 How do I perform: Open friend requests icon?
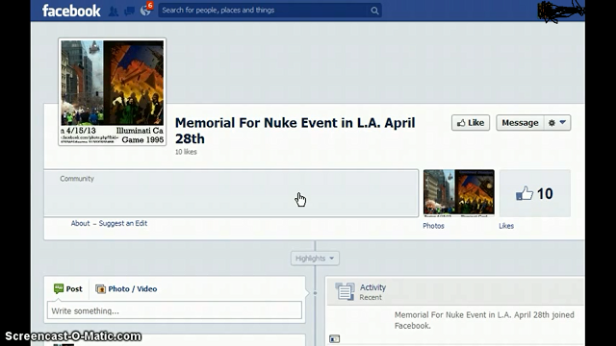114,11
